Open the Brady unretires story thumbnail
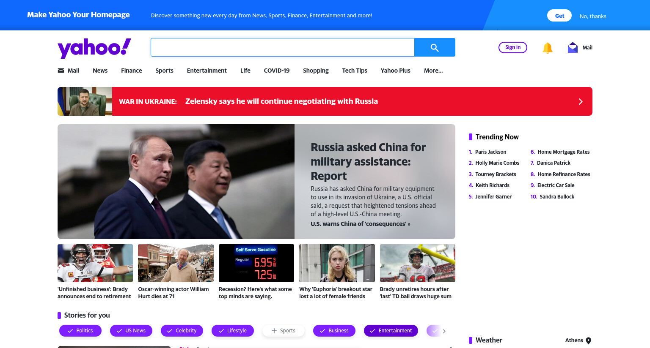This screenshot has height=348, width=650. (x=418, y=263)
